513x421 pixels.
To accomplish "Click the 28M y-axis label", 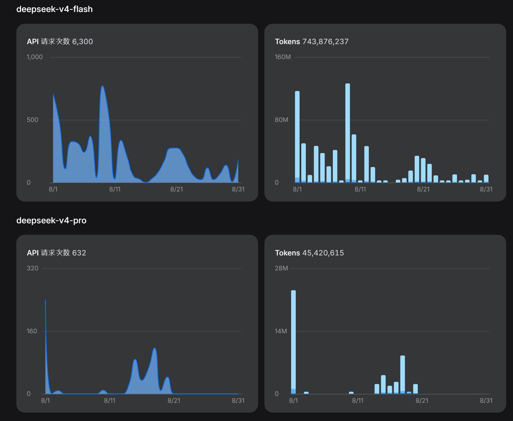I will click(x=281, y=268).
